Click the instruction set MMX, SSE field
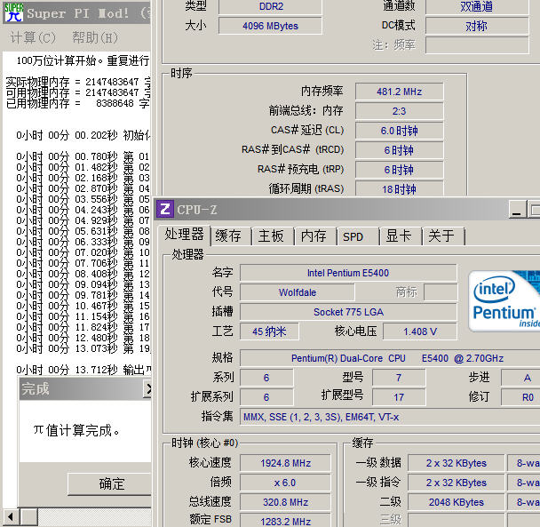The image size is (540, 527). 390,417
